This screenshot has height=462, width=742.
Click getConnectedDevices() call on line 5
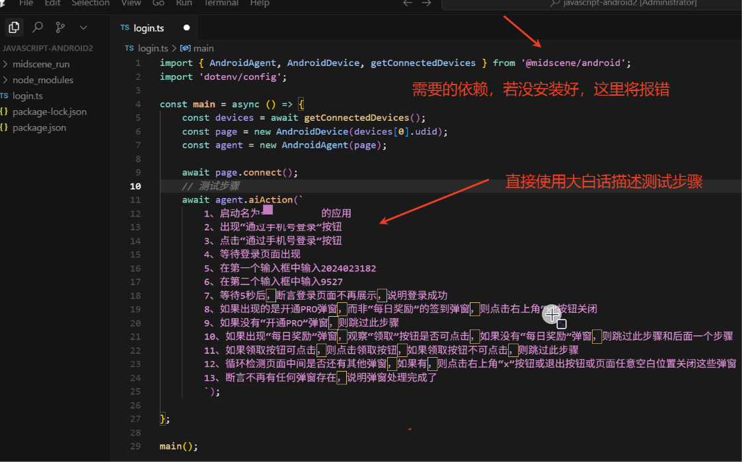coord(362,117)
